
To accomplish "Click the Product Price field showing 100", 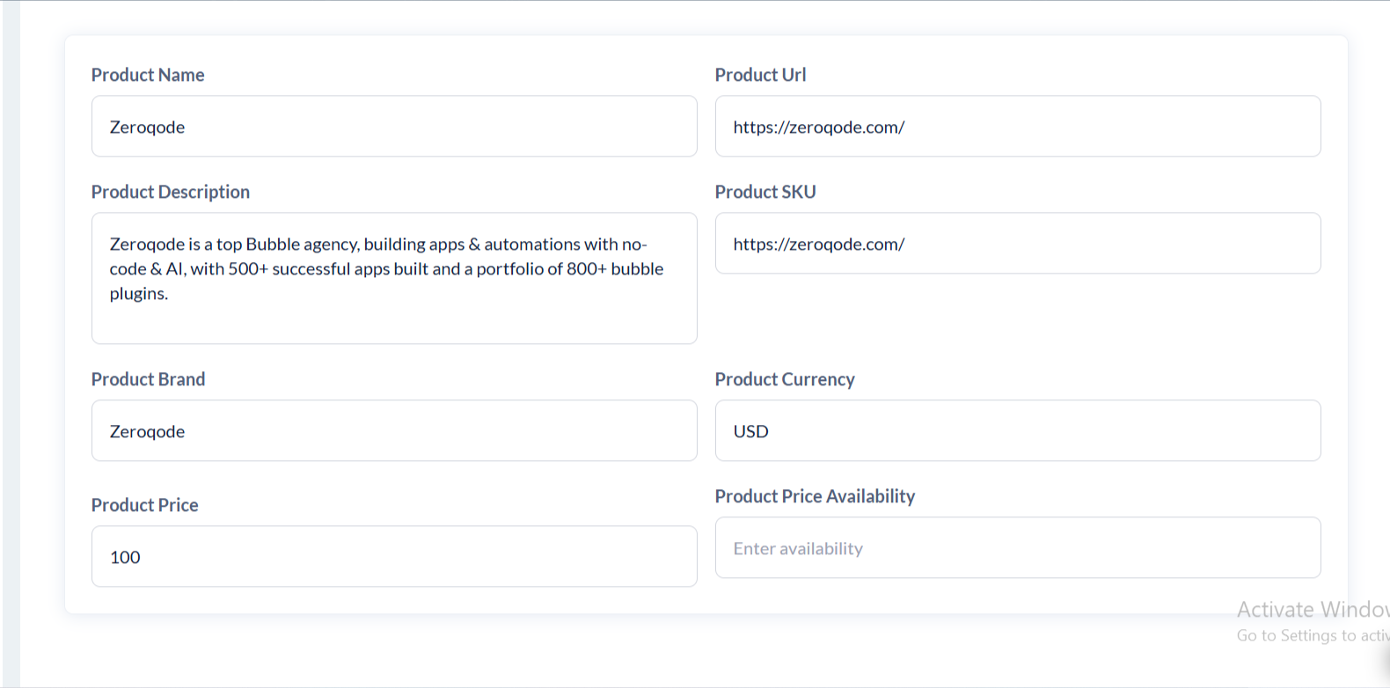I will pos(394,557).
